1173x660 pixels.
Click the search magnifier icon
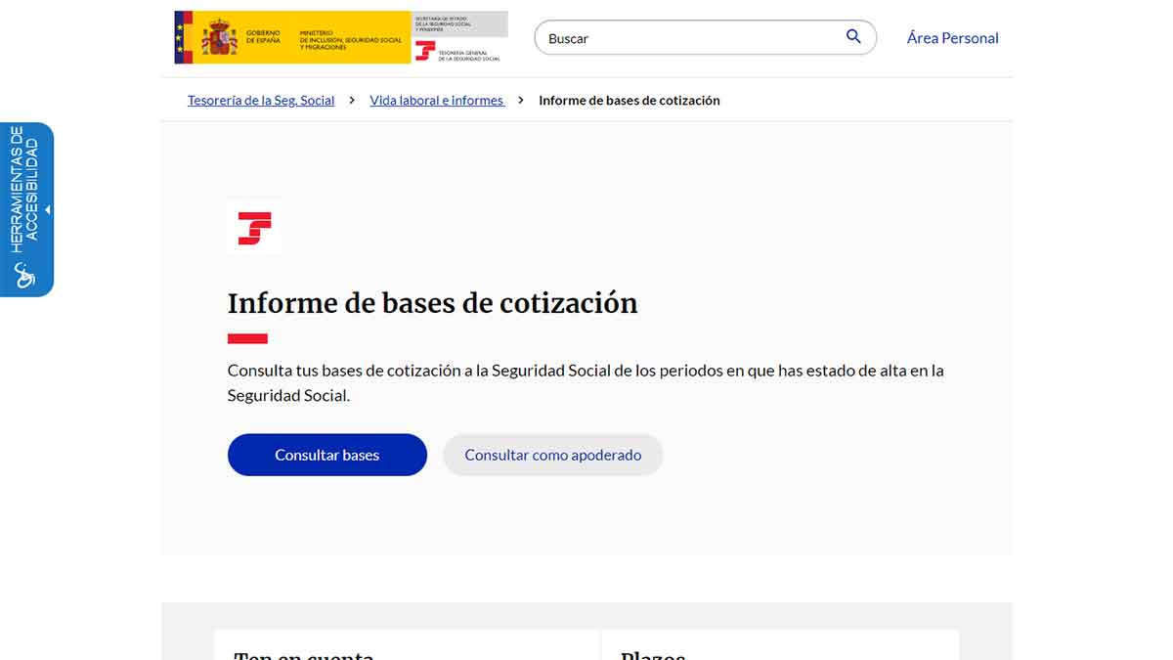852,37
